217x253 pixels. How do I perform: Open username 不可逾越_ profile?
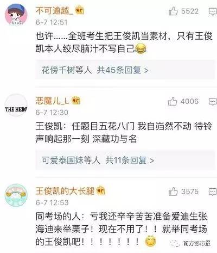click(54, 10)
